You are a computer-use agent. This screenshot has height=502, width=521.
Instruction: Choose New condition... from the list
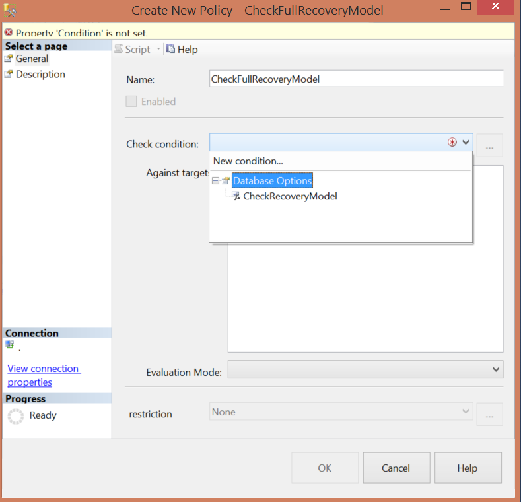(x=248, y=161)
